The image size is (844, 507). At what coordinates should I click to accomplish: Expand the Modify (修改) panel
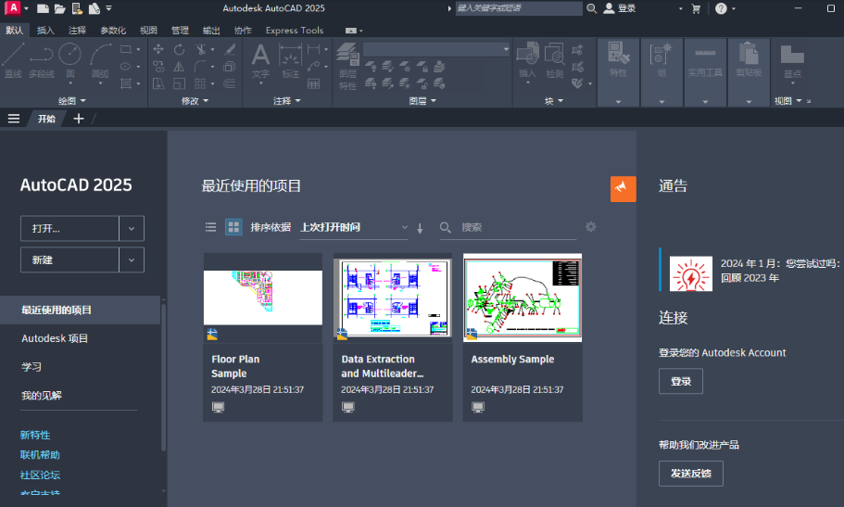click(x=195, y=101)
